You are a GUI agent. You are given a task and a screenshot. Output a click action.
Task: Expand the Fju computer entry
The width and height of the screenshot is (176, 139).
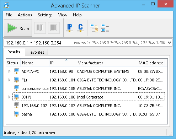click(10, 80)
